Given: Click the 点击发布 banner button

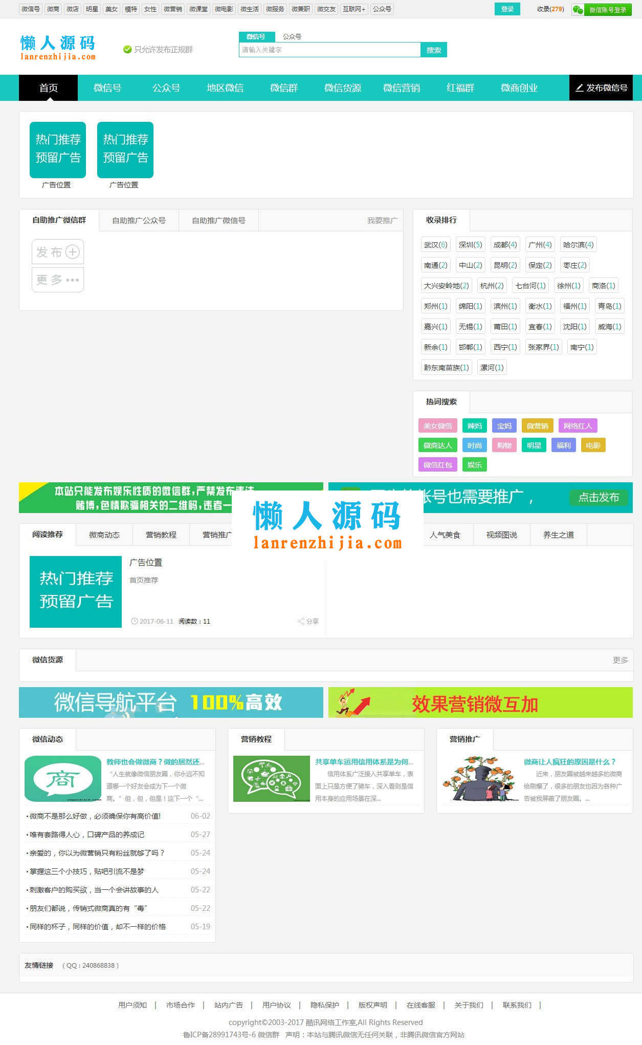Looking at the screenshot, I should [599, 498].
